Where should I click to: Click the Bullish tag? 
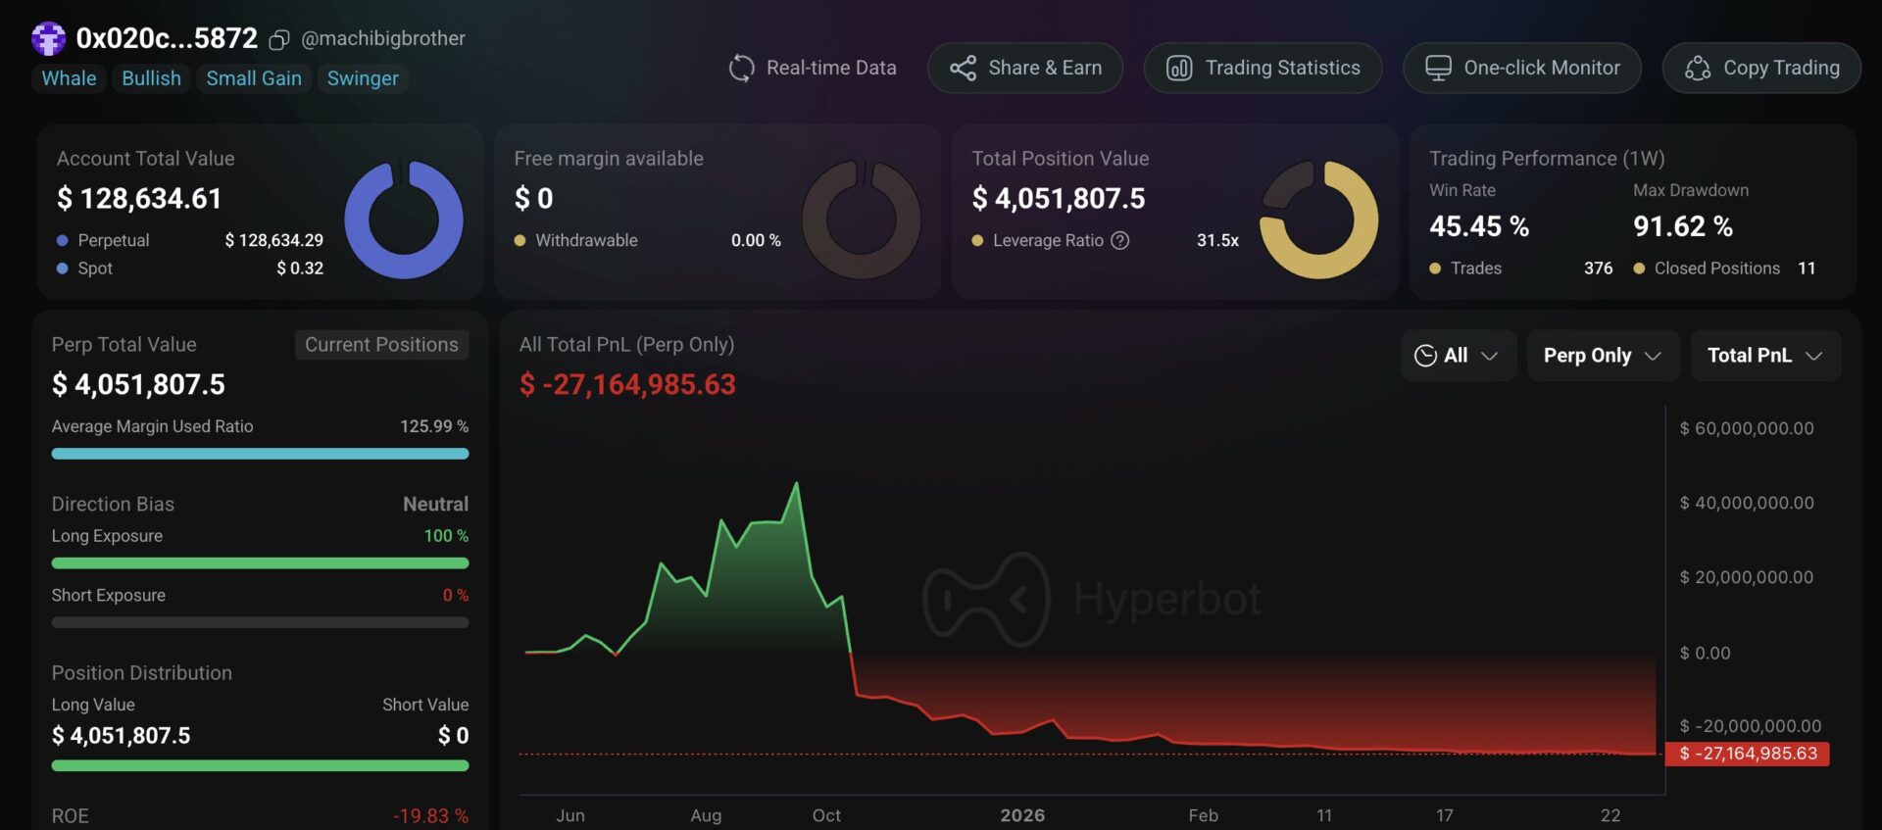(x=151, y=78)
